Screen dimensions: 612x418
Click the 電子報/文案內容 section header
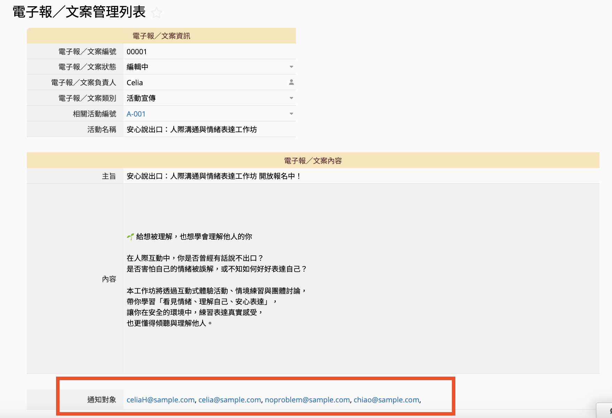tap(313, 161)
